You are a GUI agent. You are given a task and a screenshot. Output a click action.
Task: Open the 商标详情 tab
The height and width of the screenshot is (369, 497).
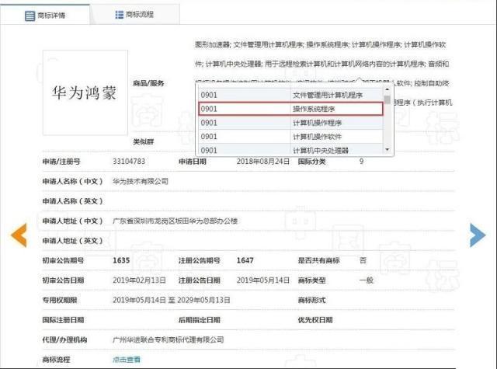(45, 15)
